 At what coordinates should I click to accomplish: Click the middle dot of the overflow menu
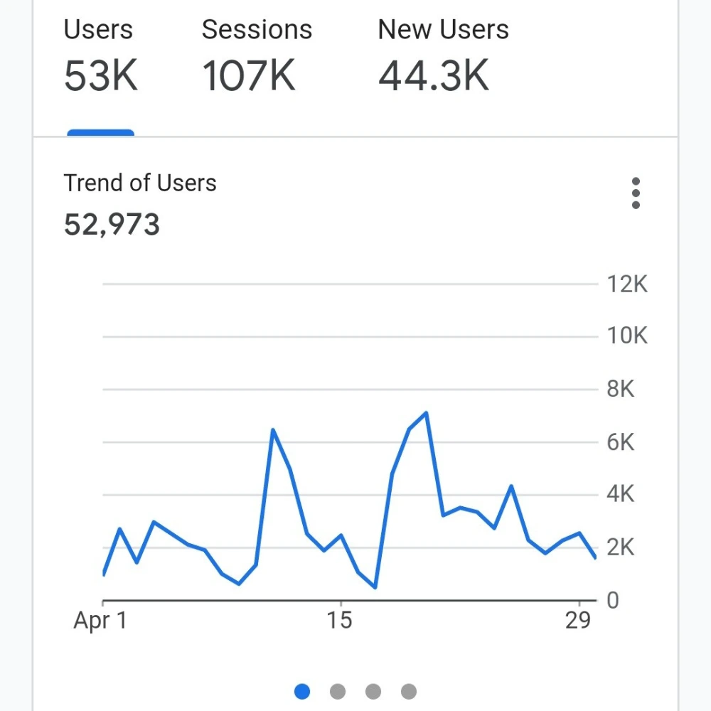click(x=636, y=193)
